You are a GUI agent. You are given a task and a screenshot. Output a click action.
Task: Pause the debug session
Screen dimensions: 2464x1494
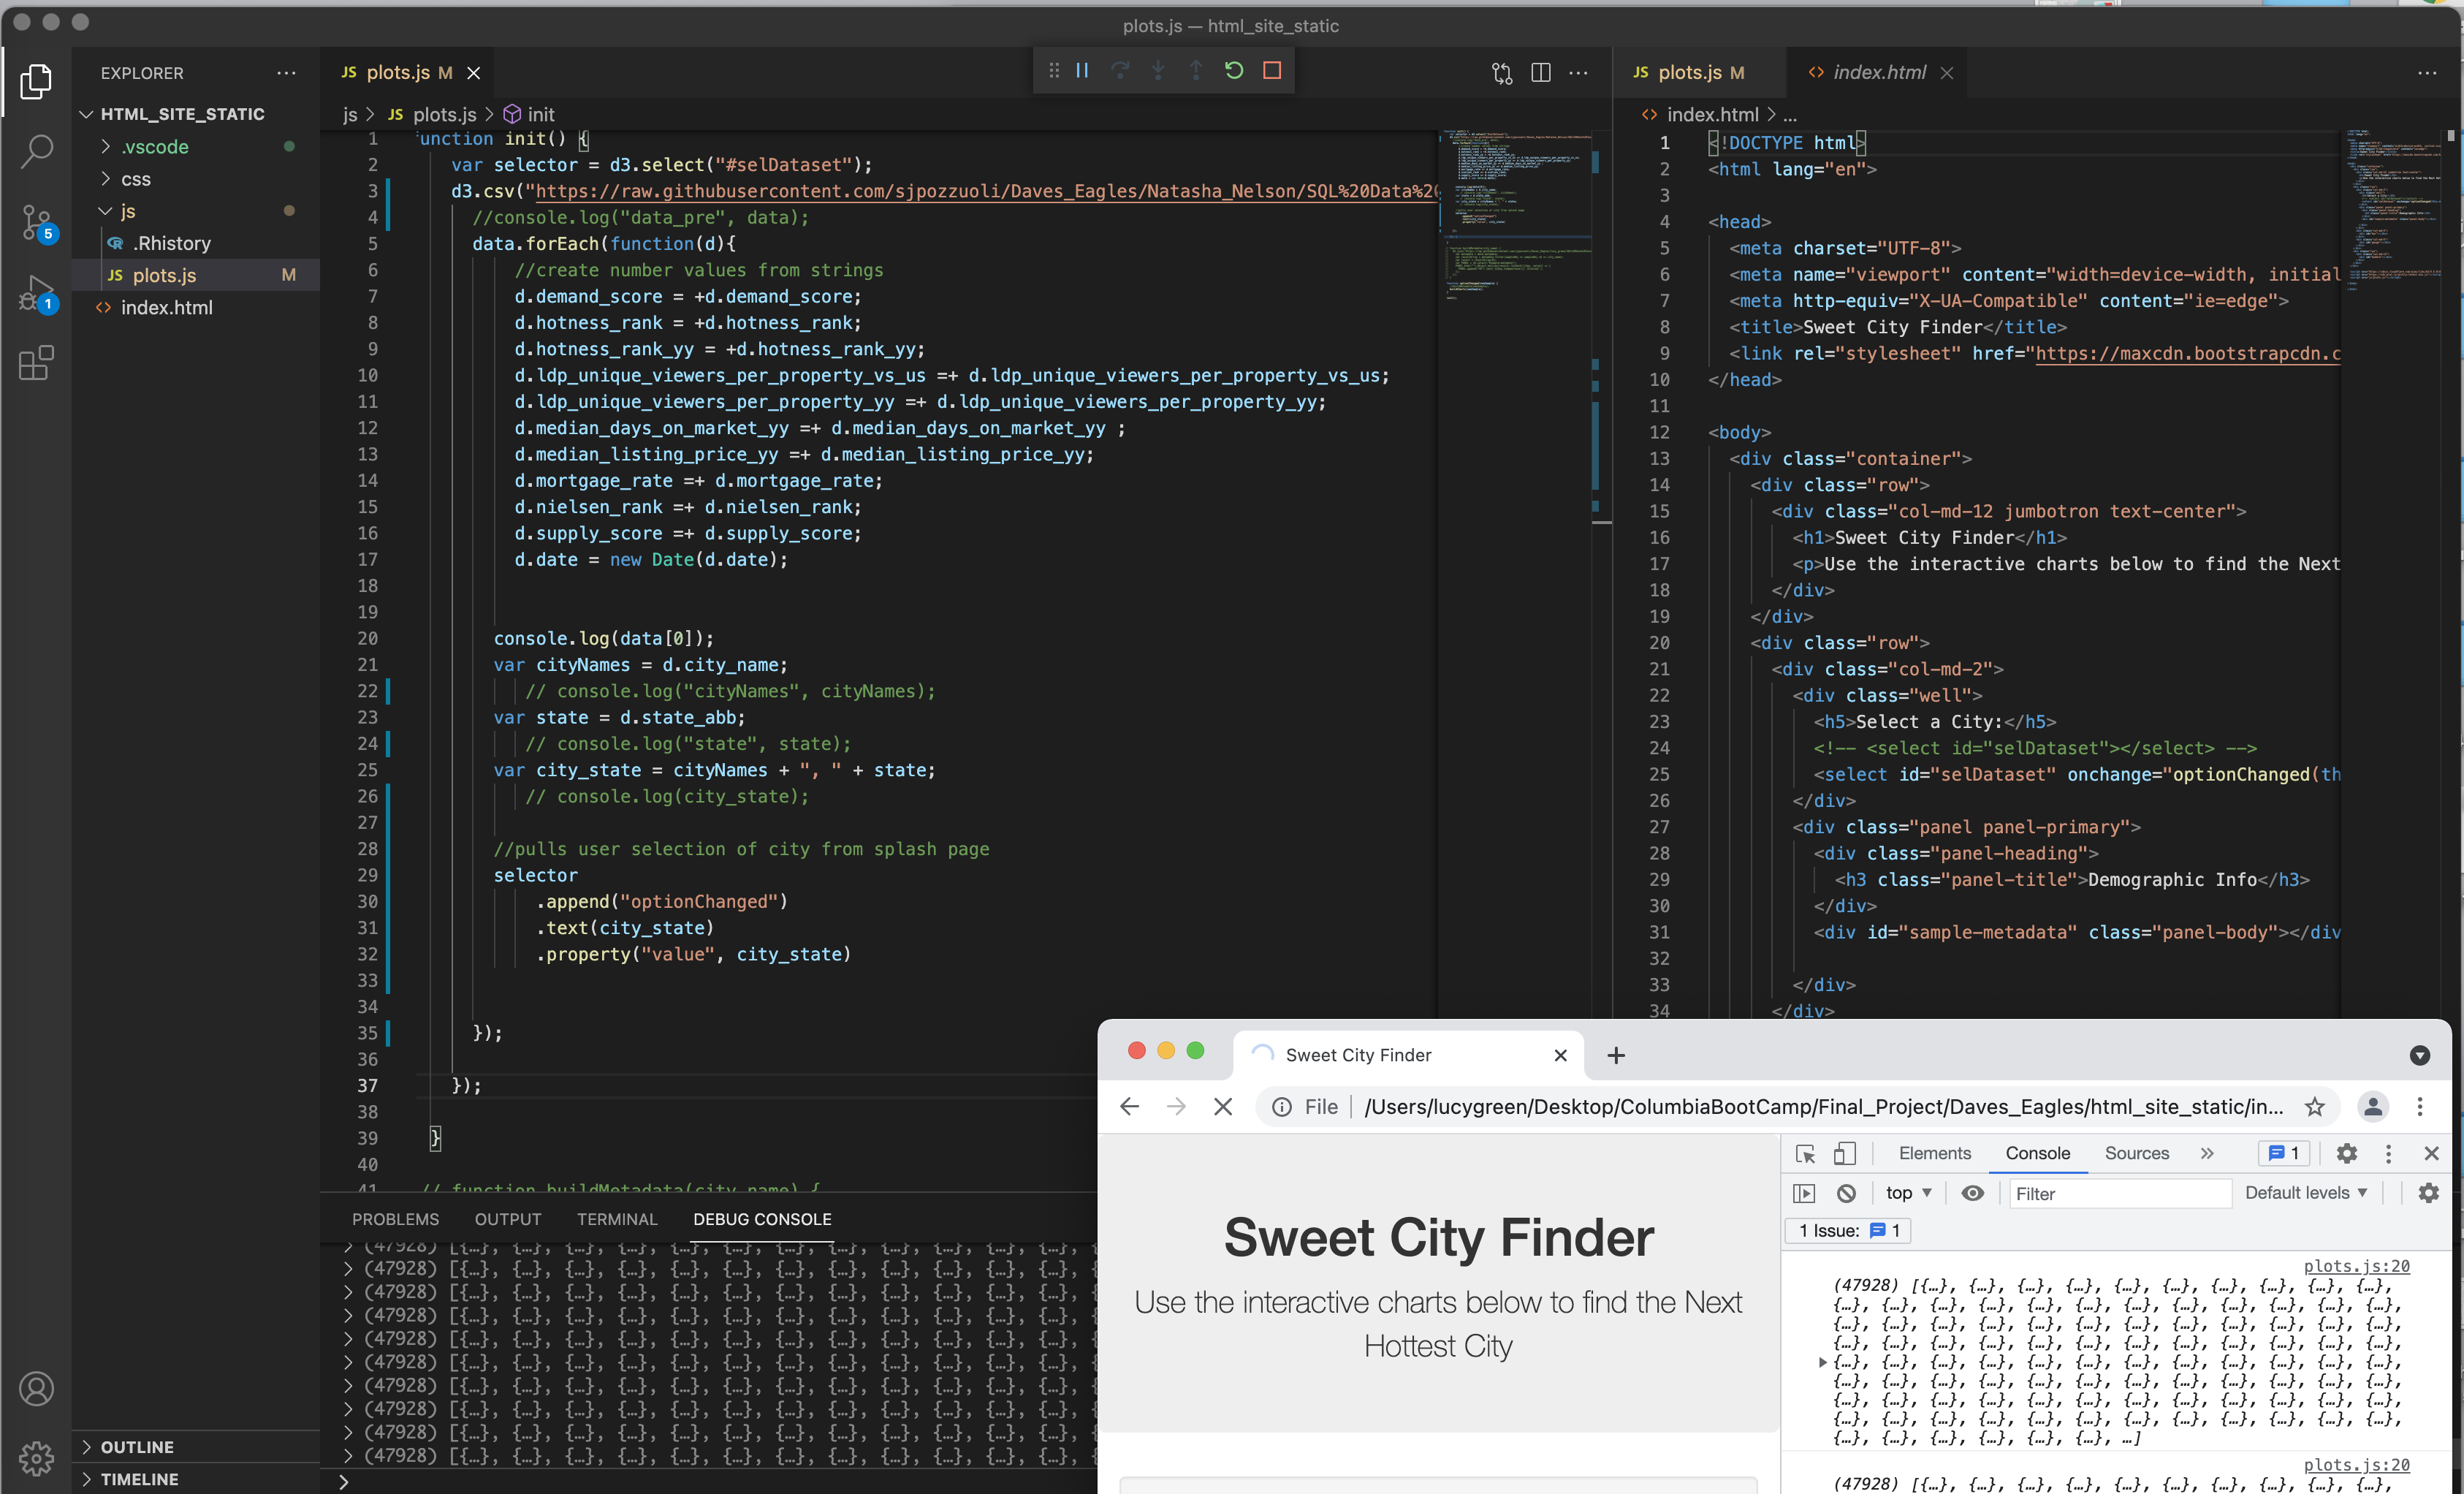coord(1082,70)
